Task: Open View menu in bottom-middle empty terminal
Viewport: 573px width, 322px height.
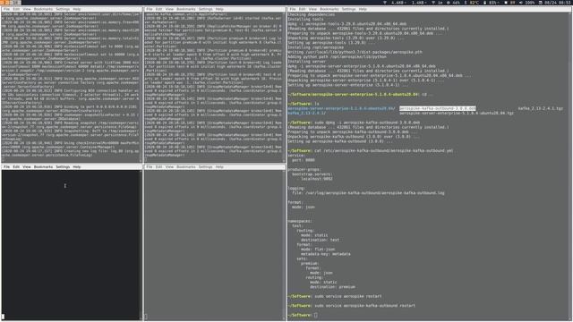Action: coord(169,167)
